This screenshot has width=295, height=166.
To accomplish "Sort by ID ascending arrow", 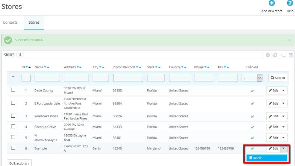I will click(29, 68).
